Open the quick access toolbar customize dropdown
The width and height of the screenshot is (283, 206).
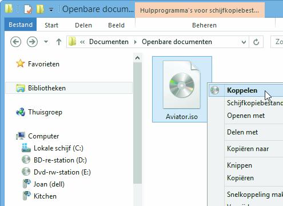pos(51,10)
